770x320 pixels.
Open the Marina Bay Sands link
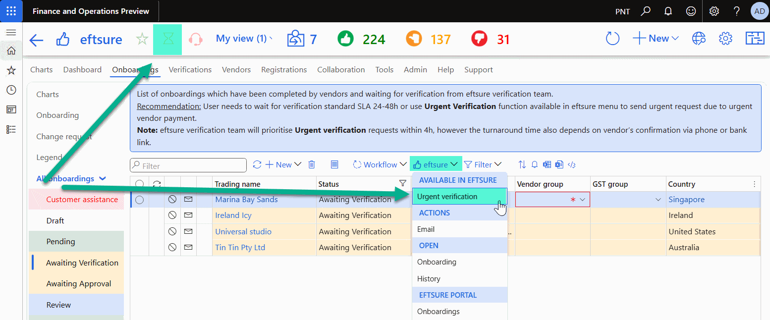246,200
